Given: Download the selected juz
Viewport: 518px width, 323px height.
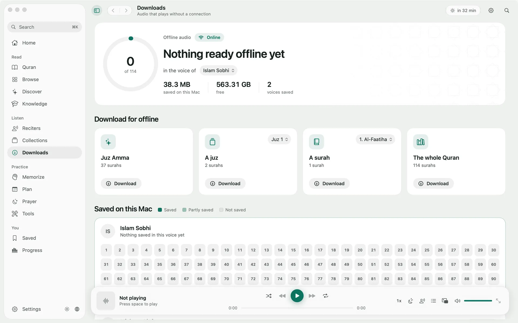Looking at the screenshot, I should coord(225,184).
